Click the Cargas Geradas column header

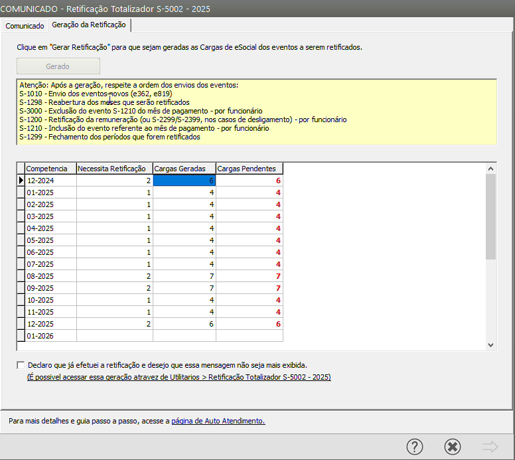[x=184, y=169]
